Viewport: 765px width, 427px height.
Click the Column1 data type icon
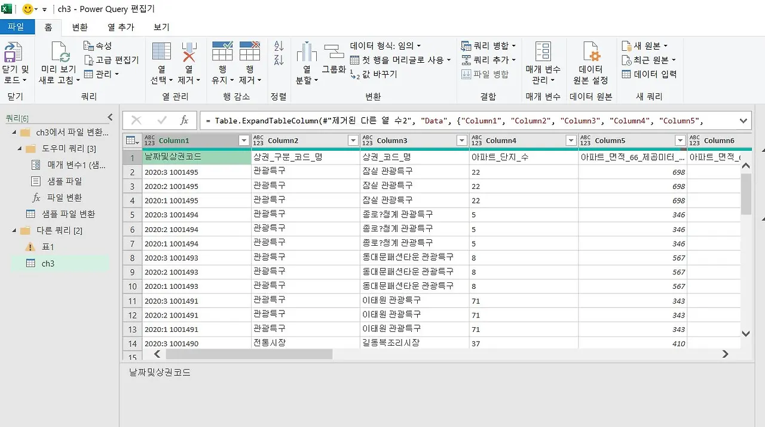[149, 141]
